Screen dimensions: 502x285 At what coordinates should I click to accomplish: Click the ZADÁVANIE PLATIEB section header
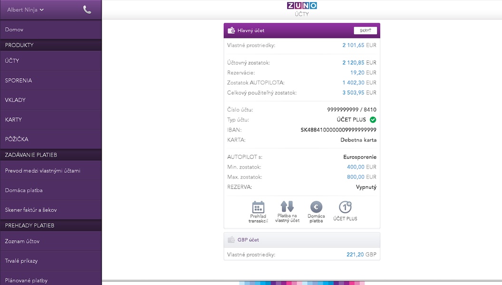coord(51,155)
